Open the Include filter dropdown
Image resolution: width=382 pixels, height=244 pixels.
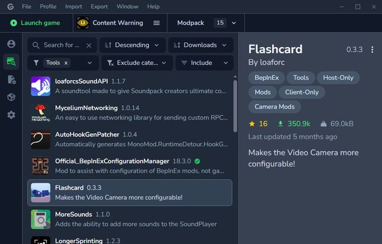coord(205,63)
